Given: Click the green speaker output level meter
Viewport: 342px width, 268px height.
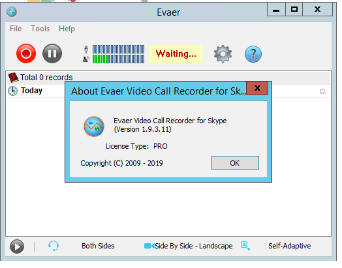Looking at the screenshot, I should pos(118,59).
